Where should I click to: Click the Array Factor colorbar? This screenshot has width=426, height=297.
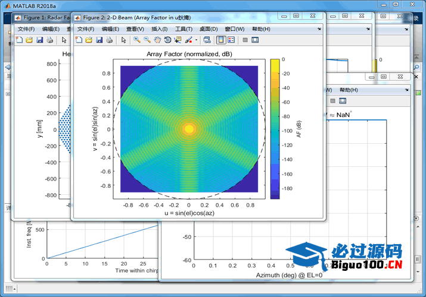point(275,129)
